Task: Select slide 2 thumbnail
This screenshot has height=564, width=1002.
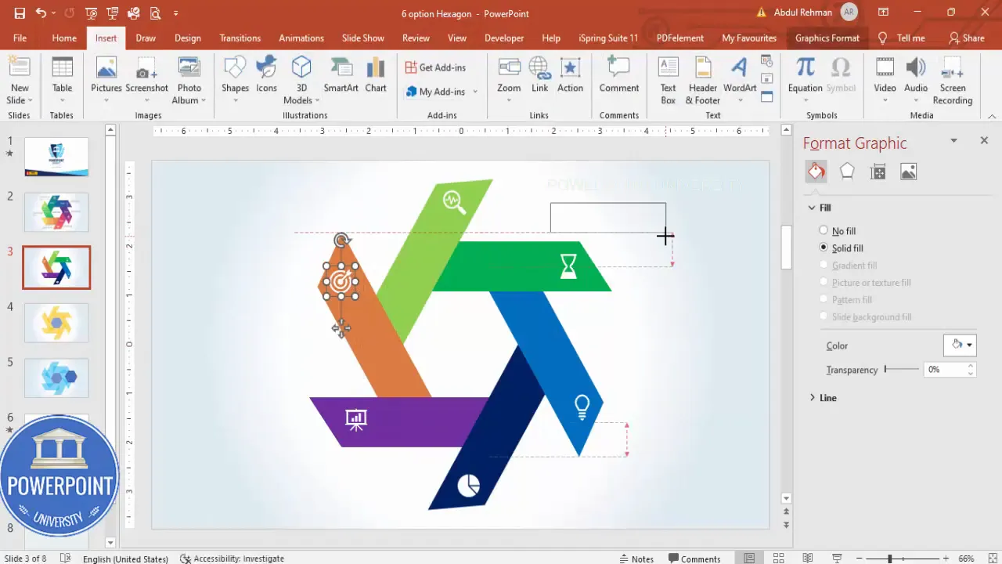Action: click(x=56, y=211)
